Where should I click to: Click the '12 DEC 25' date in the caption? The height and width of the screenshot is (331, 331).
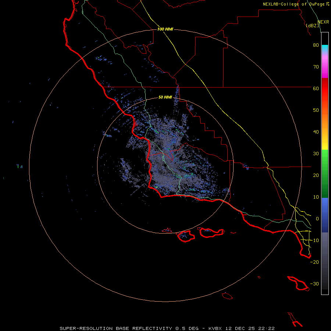point(240,328)
